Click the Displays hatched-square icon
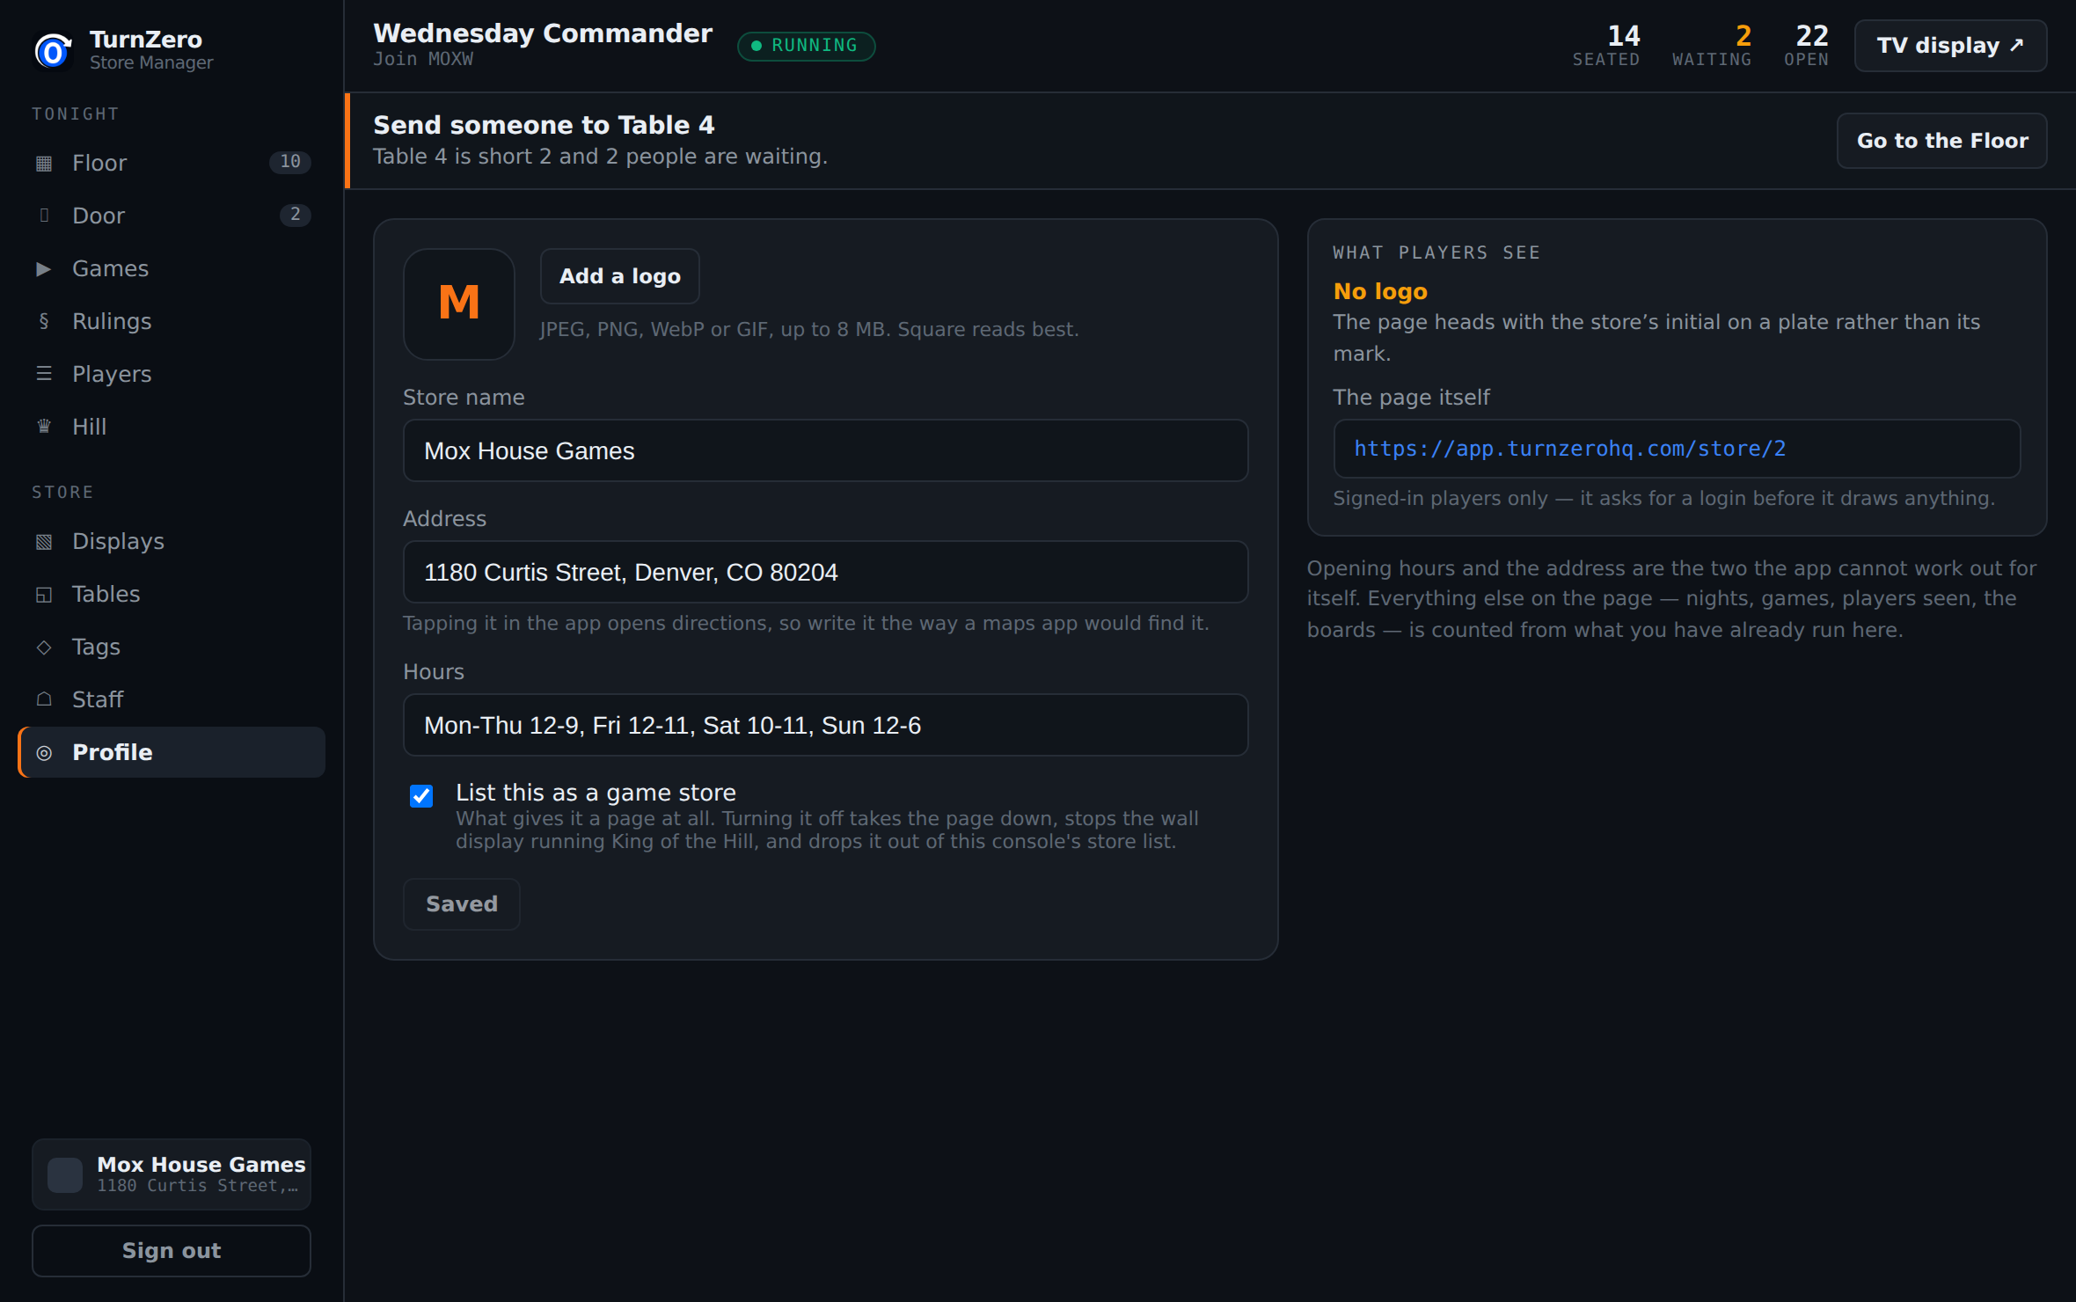 coord(44,541)
